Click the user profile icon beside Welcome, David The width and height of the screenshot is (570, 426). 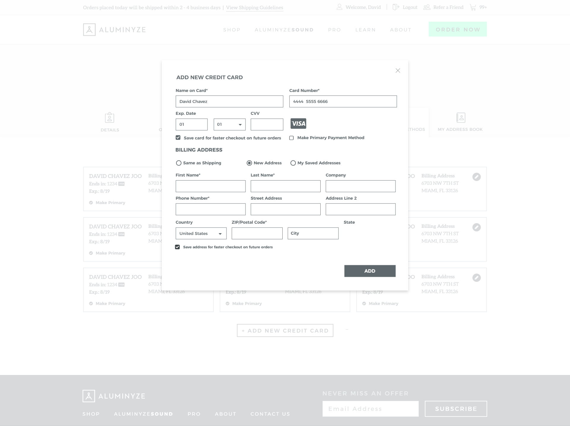(339, 7)
